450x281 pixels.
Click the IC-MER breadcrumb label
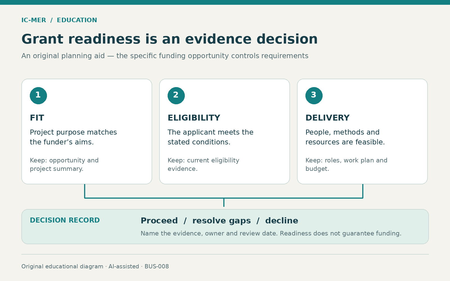(x=34, y=20)
